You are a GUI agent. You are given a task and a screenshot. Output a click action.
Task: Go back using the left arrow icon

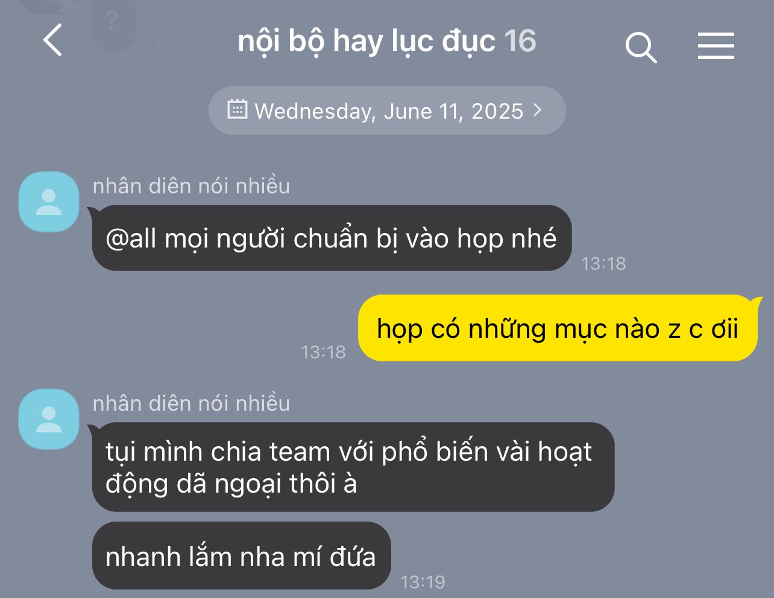53,40
